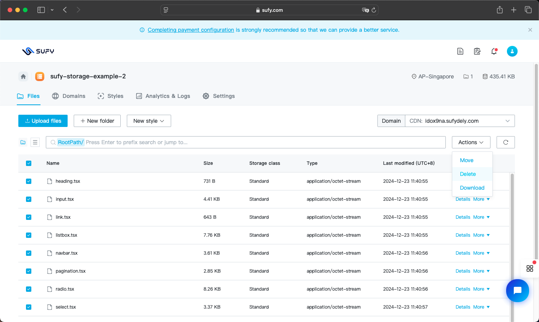Expand More menu for listbox.tsx
The height and width of the screenshot is (322, 539).
click(481, 235)
